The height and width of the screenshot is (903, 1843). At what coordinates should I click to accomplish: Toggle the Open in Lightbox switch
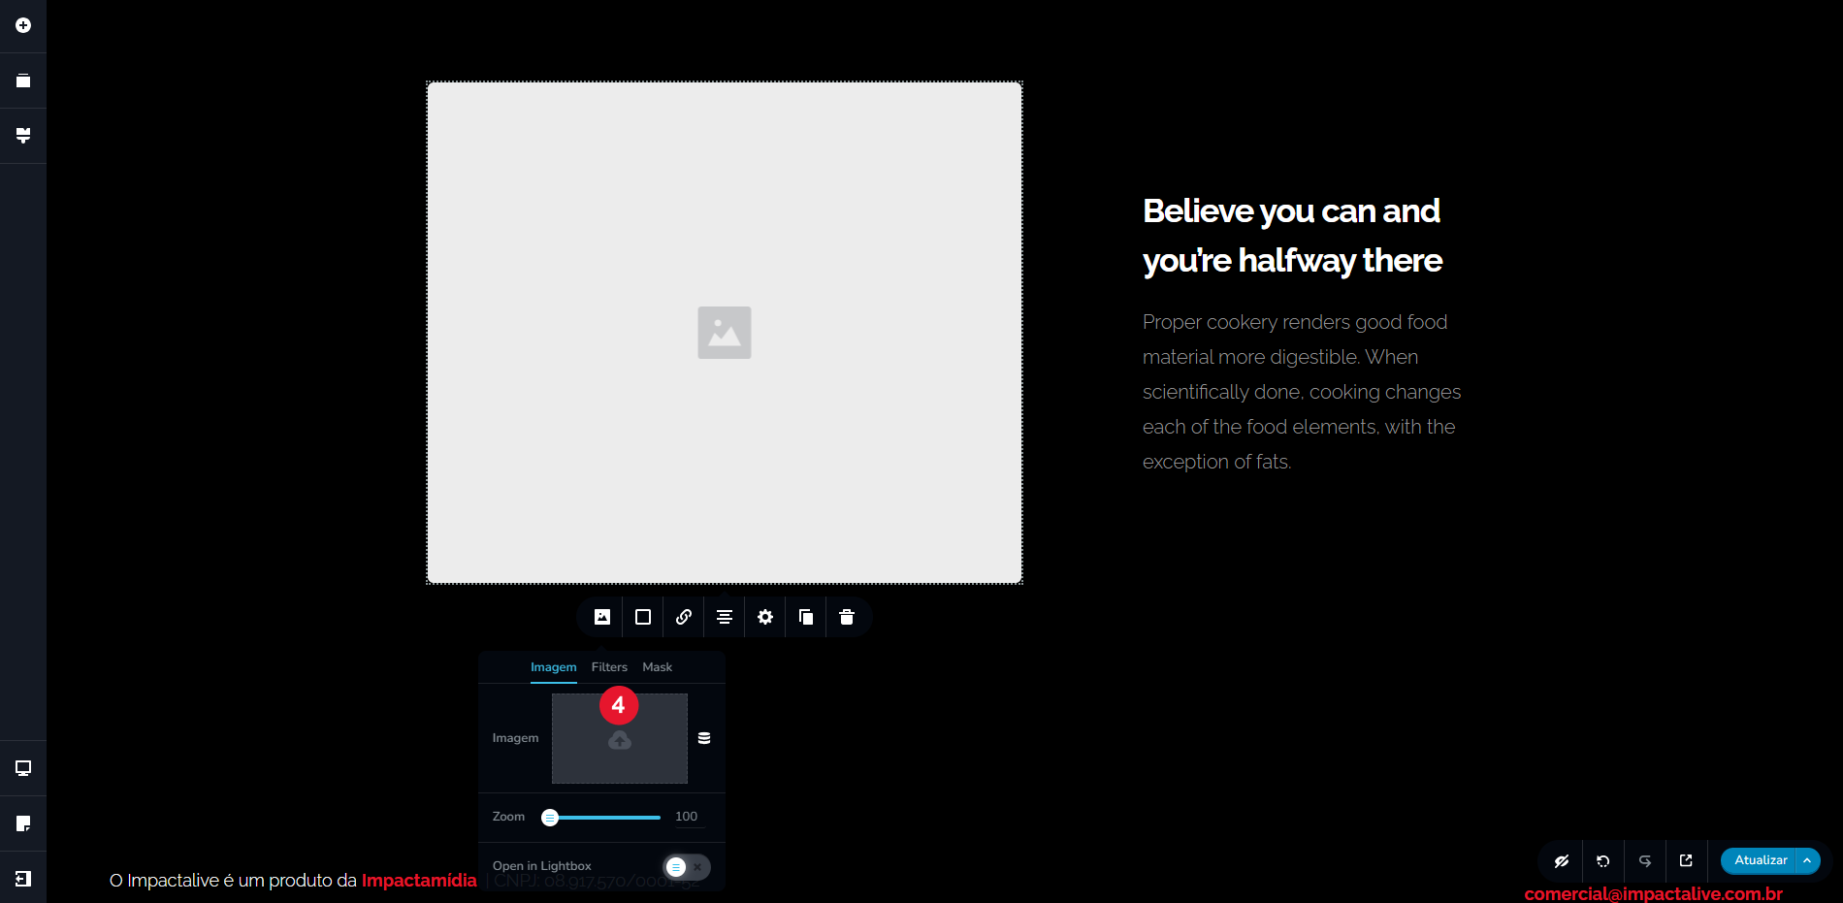tap(686, 866)
